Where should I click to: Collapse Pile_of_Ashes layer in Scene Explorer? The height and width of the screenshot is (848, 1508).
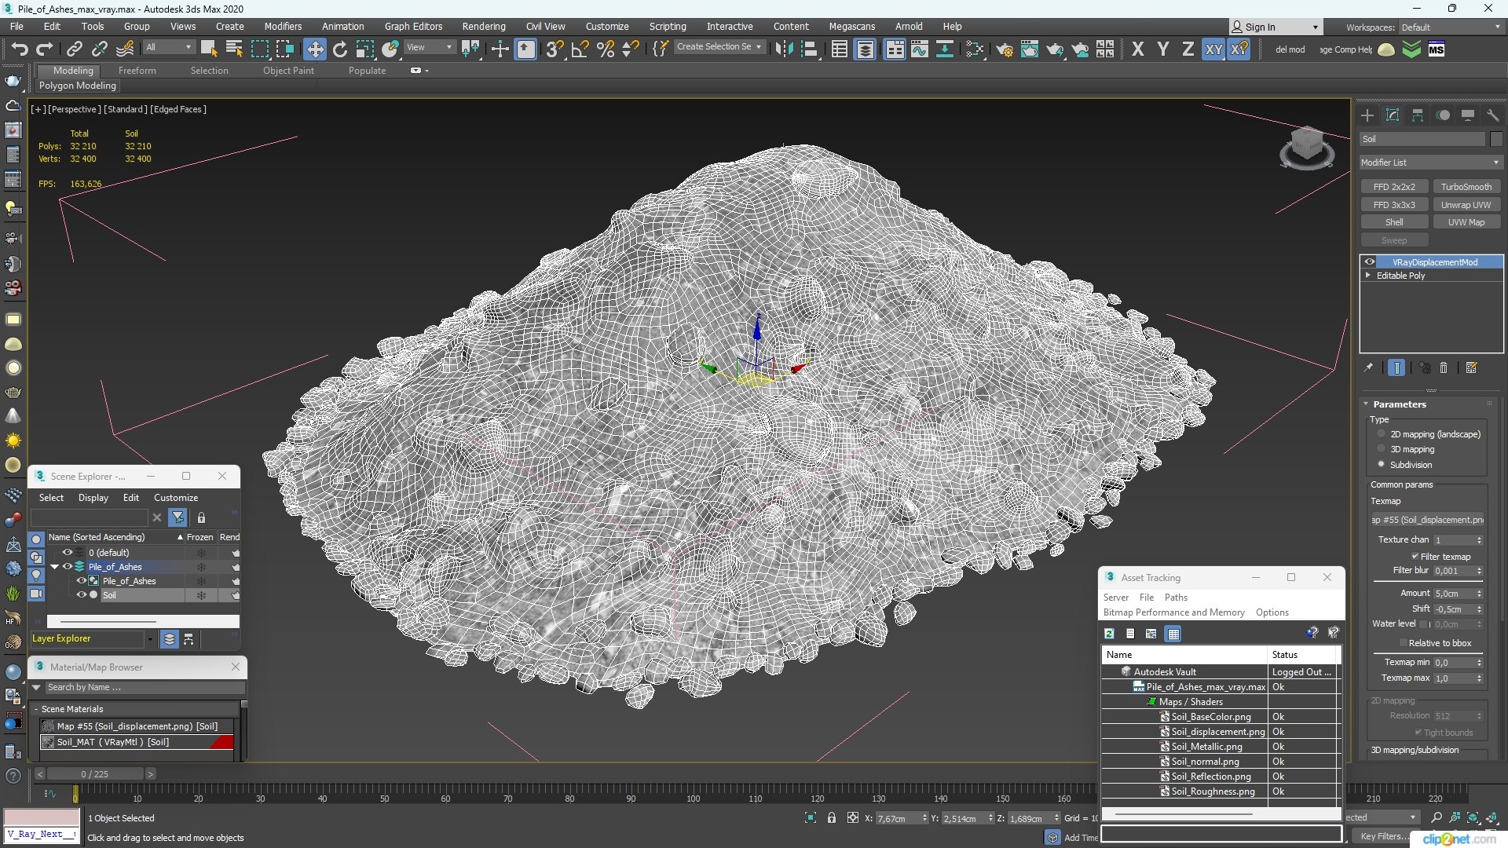(54, 567)
